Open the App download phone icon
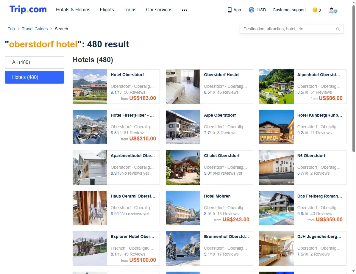The height and width of the screenshot is (274, 356). click(229, 10)
